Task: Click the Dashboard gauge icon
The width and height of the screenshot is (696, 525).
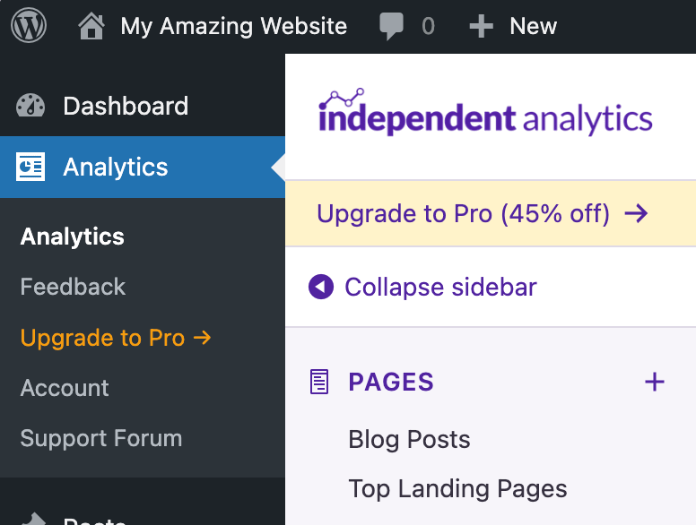Action: point(30,106)
